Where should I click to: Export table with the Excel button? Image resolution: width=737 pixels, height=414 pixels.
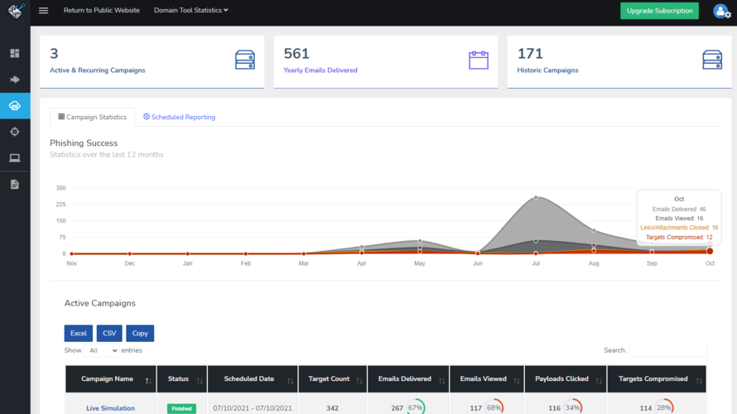click(x=78, y=333)
